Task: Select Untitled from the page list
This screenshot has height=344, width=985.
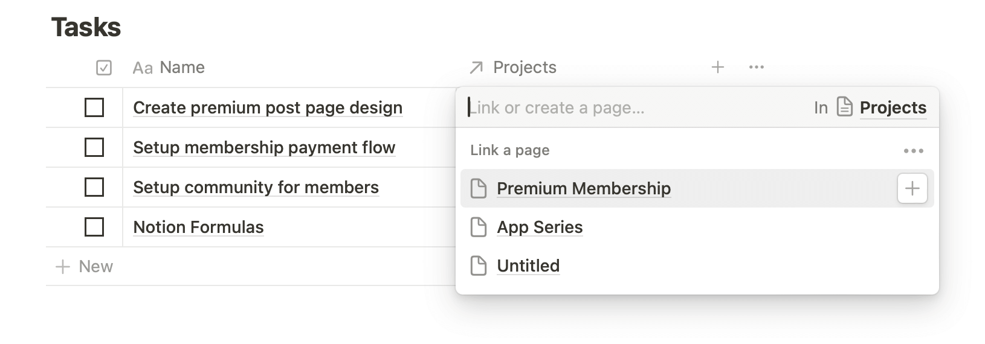Action: [x=528, y=266]
